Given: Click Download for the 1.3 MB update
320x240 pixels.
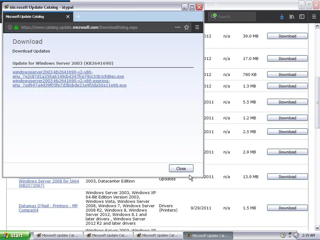Looking at the screenshot, I should pyautogui.click(x=287, y=86).
